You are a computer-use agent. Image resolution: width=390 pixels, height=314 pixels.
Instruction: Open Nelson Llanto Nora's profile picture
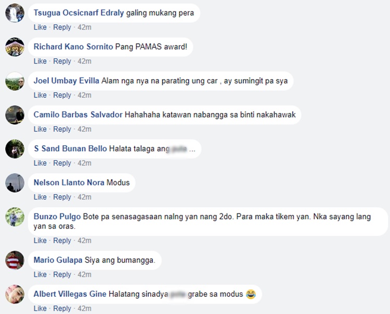pos(15,183)
